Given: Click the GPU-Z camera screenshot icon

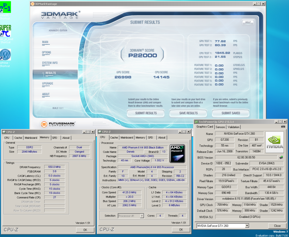Looking at the screenshot, I should coord(283,127).
